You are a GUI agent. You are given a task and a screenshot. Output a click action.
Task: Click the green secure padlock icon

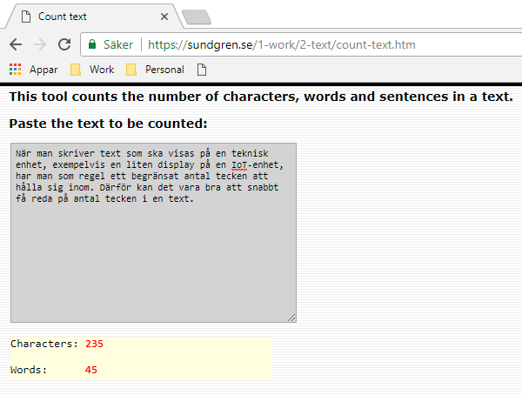point(92,44)
